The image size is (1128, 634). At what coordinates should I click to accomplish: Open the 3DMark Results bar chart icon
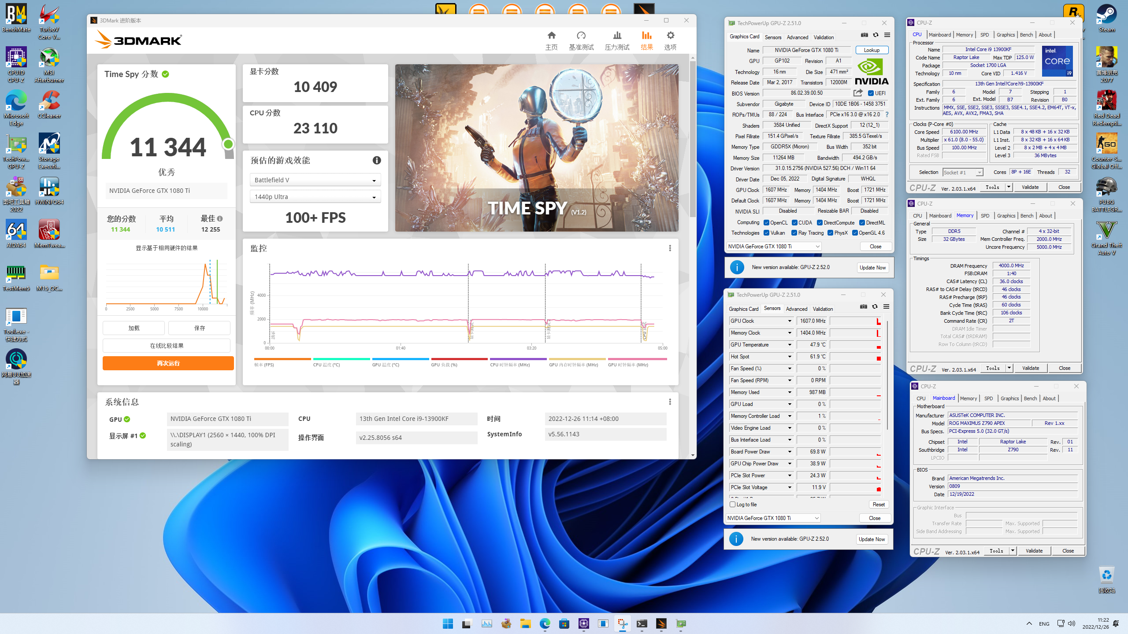click(x=646, y=36)
